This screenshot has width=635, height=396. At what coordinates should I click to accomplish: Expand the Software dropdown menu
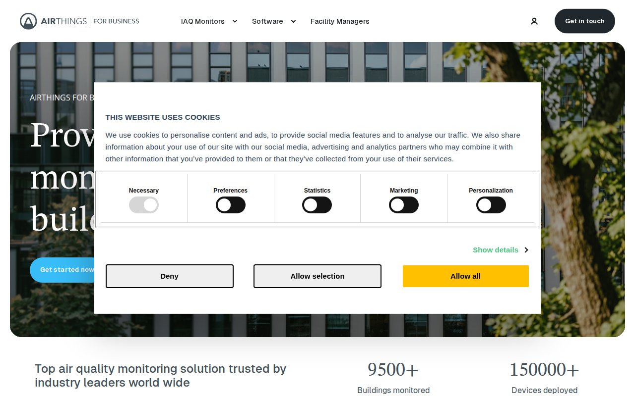[267, 21]
